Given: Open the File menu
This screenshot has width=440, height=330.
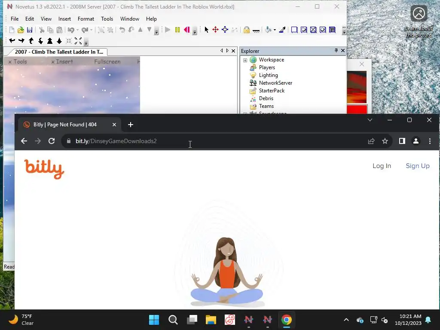Looking at the screenshot, I should point(15,19).
